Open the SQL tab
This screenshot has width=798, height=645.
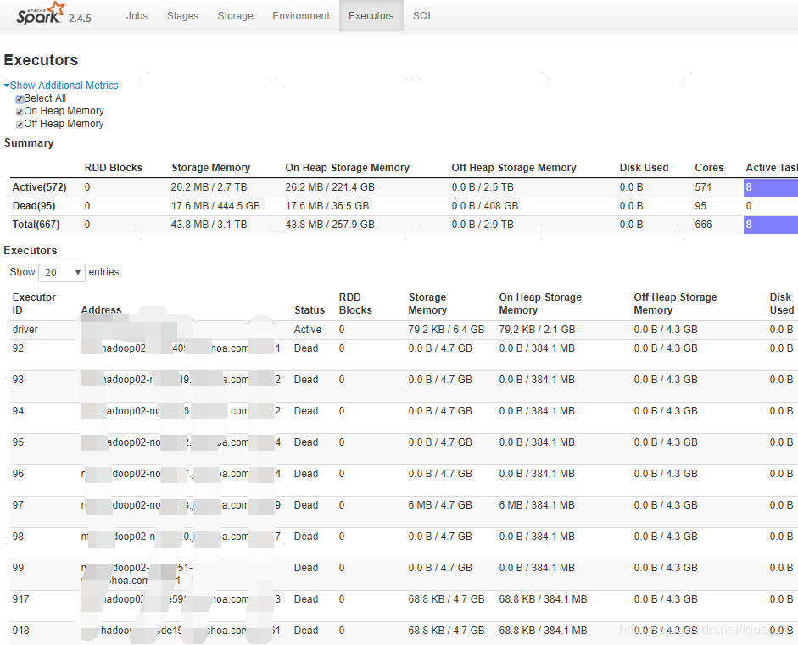[423, 16]
